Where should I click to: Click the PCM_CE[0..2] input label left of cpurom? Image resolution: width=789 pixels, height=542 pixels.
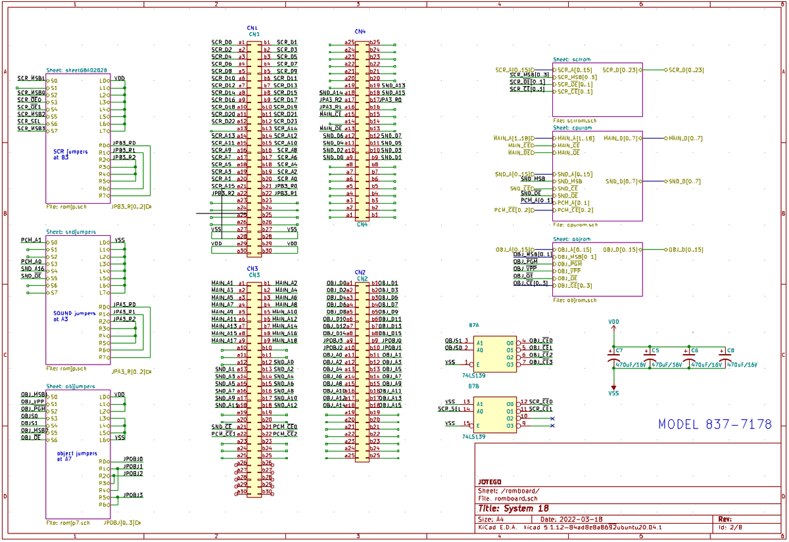tap(514, 210)
